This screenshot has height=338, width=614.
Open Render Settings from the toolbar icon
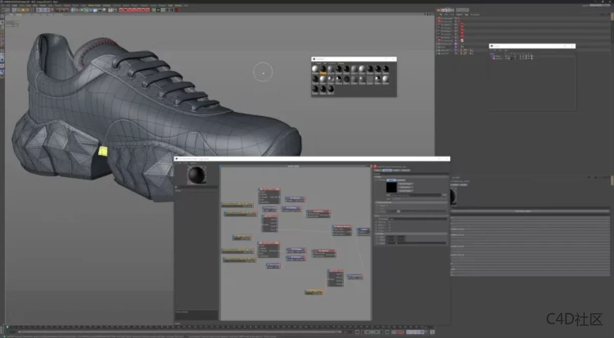point(66,10)
